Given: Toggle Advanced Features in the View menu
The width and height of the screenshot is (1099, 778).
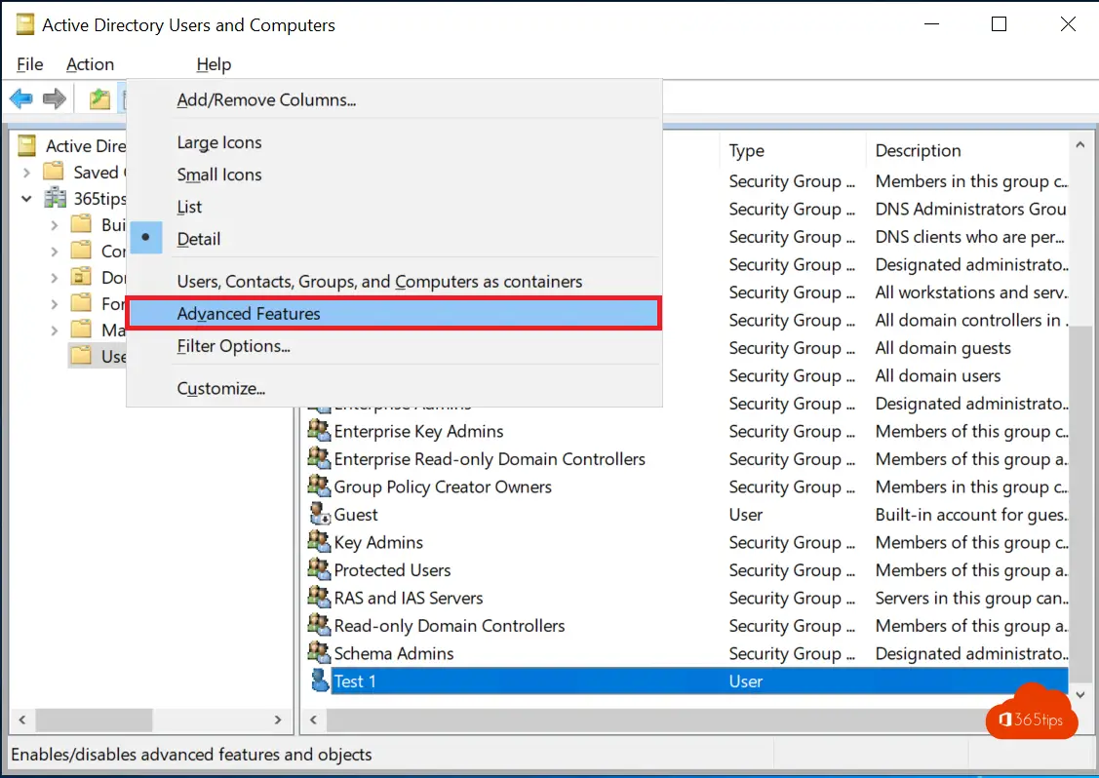Looking at the screenshot, I should tap(249, 314).
